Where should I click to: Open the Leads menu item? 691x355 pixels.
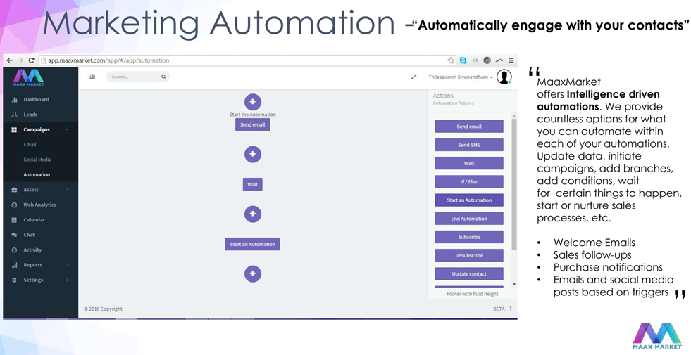[30, 115]
